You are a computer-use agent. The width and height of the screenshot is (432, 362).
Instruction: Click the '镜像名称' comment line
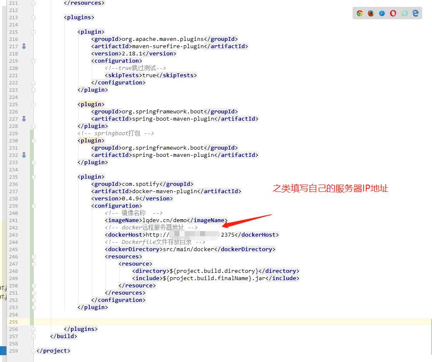click(134, 213)
